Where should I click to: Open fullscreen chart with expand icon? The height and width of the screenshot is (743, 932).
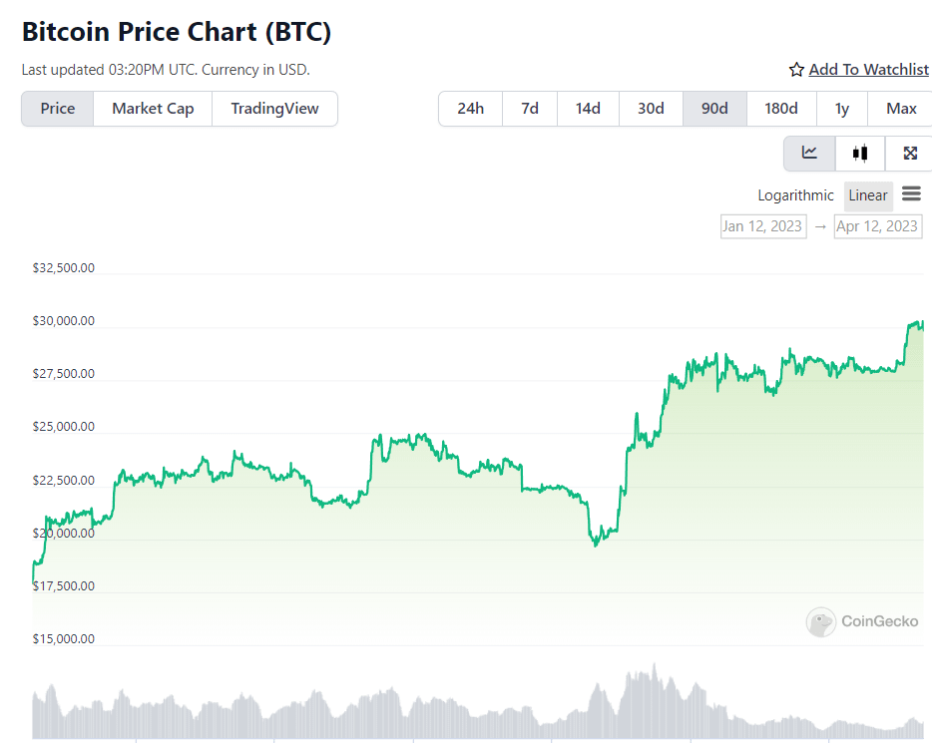tap(909, 153)
